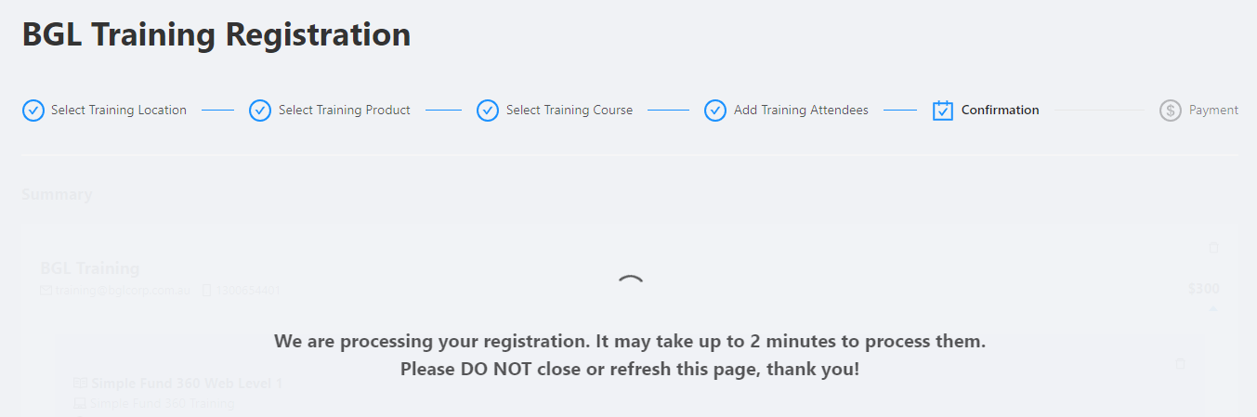
Task: Switch to the Payment step label
Action: tap(1213, 111)
